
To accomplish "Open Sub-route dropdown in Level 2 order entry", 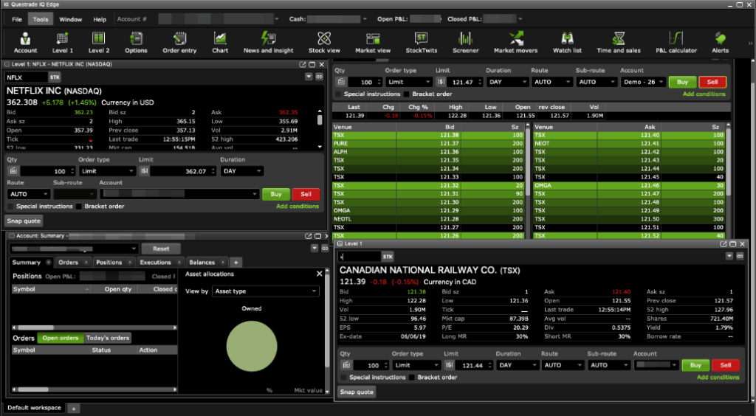I will coord(597,82).
